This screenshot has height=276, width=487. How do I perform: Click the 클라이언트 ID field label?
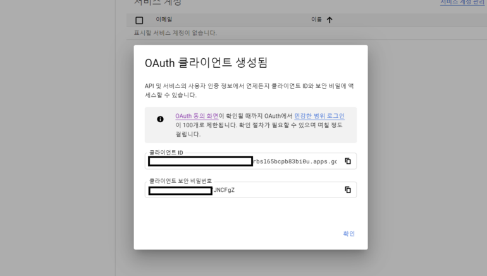[166, 153]
